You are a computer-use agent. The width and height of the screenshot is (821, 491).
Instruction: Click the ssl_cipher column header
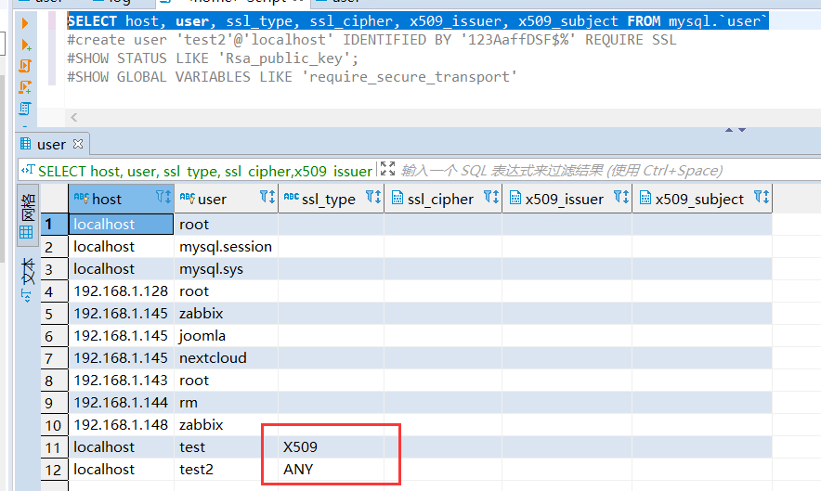pyautogui.click(x=440, y=199)
